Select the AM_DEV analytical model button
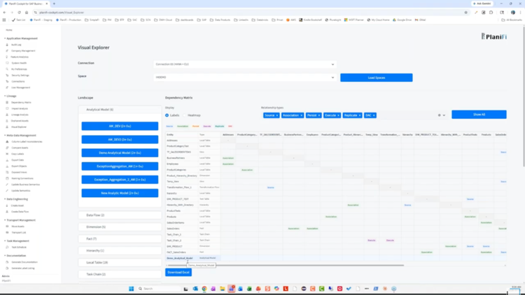 120,126
